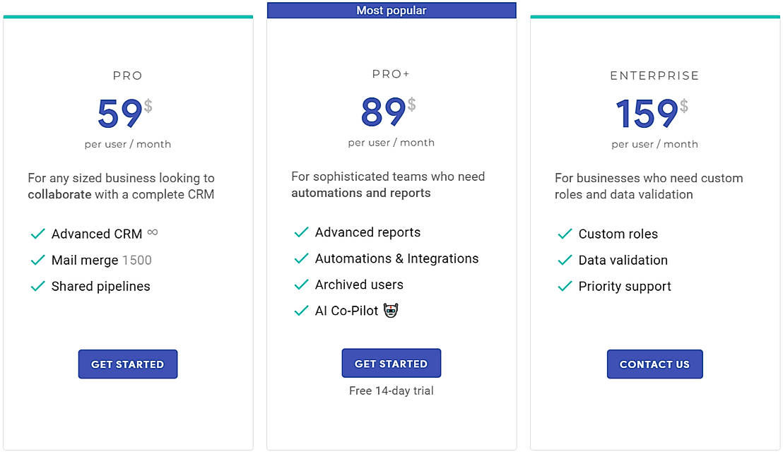The image size is (783, 454).
Task: Click the infinity symbol beside Advanced CRM
Action: coord(152,232)
